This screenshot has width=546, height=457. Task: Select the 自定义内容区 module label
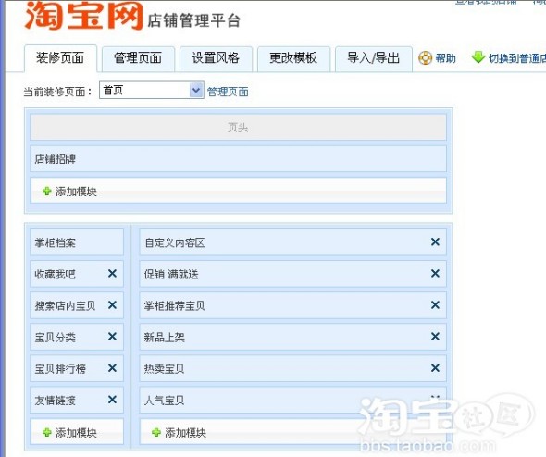(175, 242)
